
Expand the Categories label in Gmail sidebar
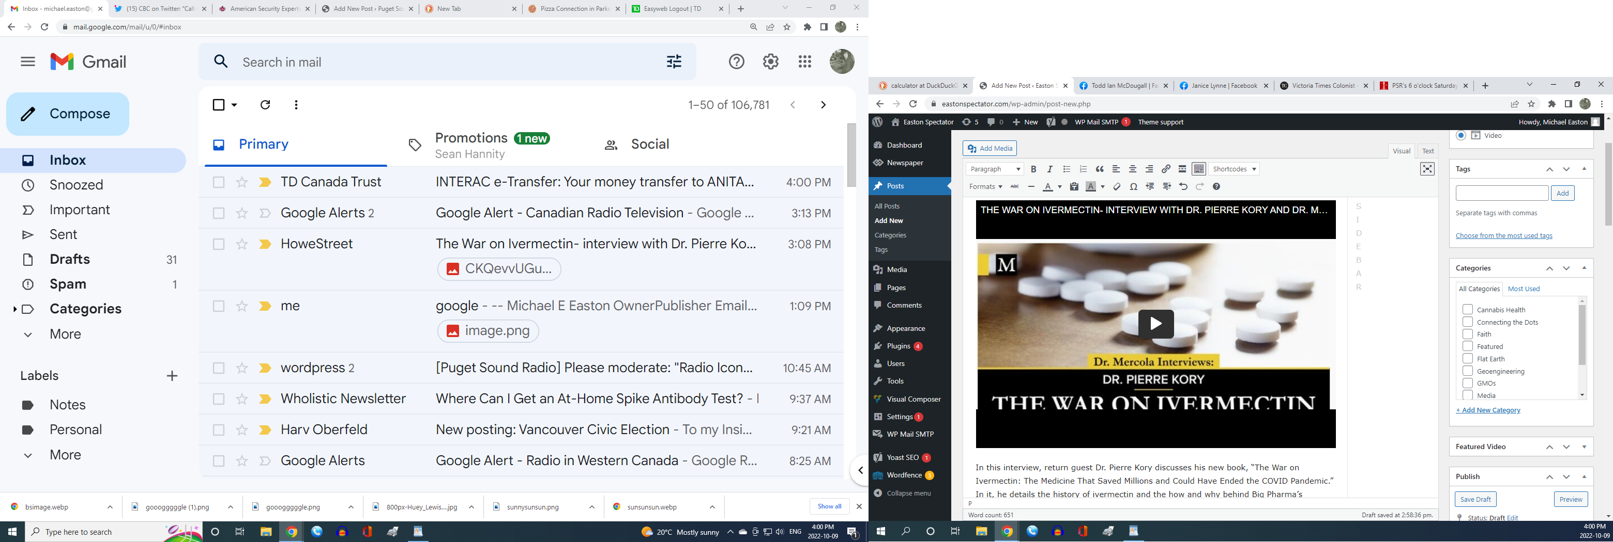point(14,309)
